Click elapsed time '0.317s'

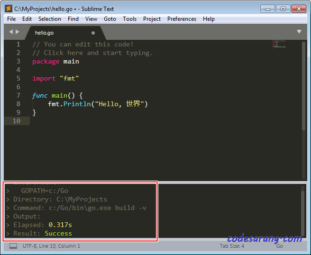(x=60, y=225)
